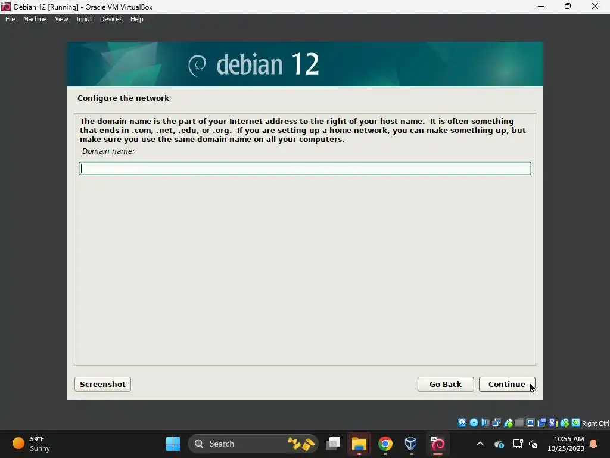Screen dimensions: 610x458
Task: Click the shared folders indicator icon
Action: coord(519,423)
